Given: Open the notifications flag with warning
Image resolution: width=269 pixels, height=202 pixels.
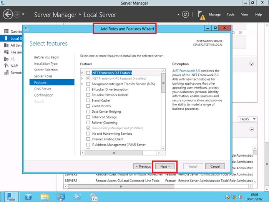Looking at the screenshot, I should pyautogui.click(x=201, y=15).
